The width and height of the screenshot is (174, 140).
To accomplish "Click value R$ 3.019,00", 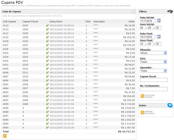I will point(128,108).
